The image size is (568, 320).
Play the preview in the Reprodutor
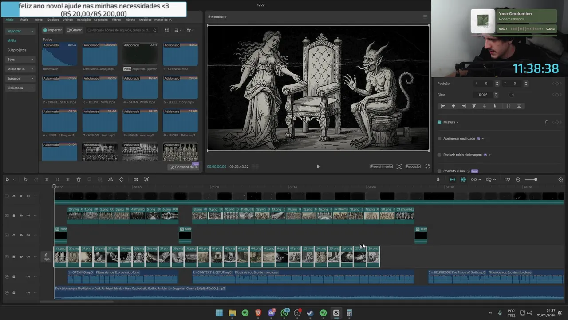[318, 167]
